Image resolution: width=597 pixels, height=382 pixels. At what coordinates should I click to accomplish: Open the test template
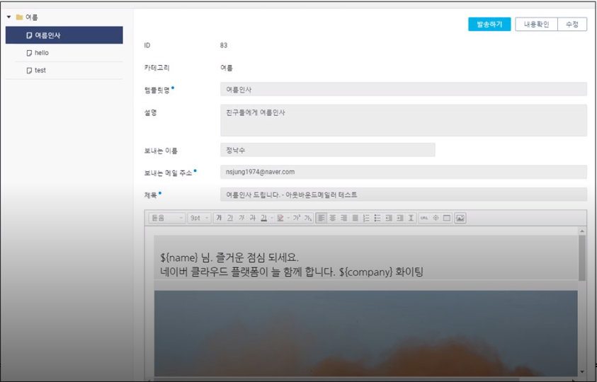click(40, 71)
